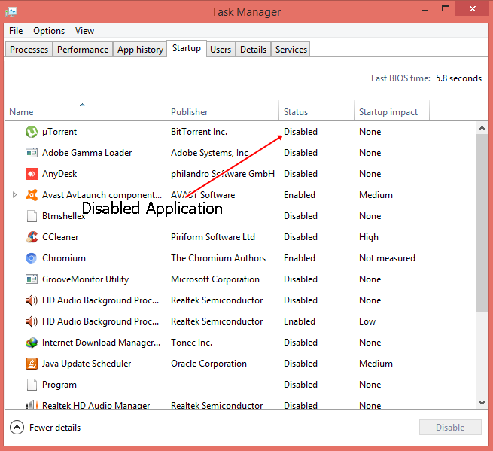Click Medium impact in Java Update row
Screen dimensions: 493x451
(376, 364)
